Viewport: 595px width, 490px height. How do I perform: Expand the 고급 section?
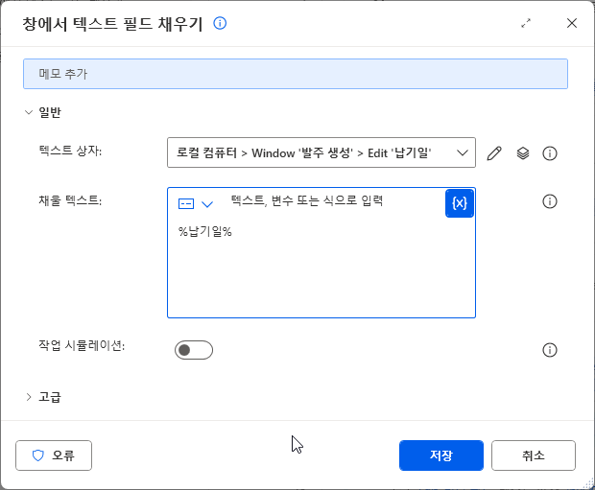(x=29, y=397)
